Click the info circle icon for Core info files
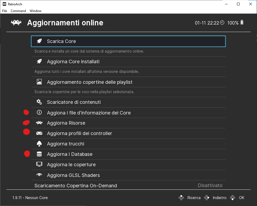 [39, 113]
